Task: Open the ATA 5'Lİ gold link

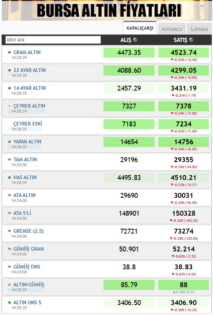Action: coord(22,213)
